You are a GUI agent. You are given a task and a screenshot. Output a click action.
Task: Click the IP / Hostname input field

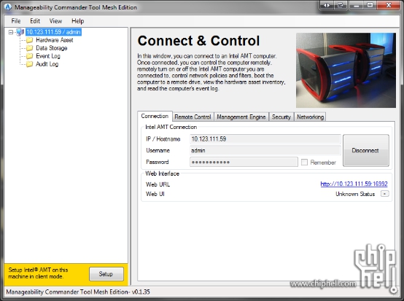tap(265, 139)
